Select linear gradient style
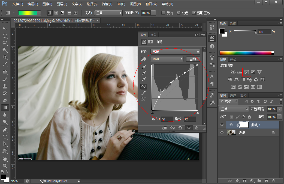This screenshot has width=284, height=184. [x=49, y=13]
